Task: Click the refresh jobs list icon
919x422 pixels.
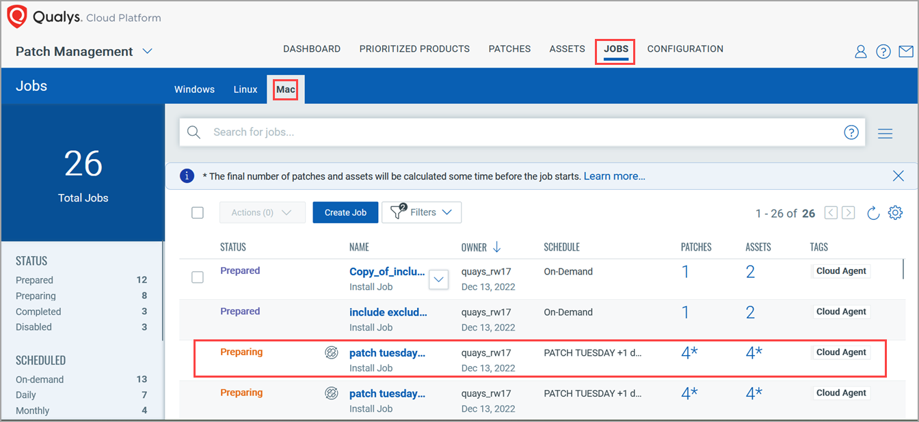Action: tap(873, 213)
